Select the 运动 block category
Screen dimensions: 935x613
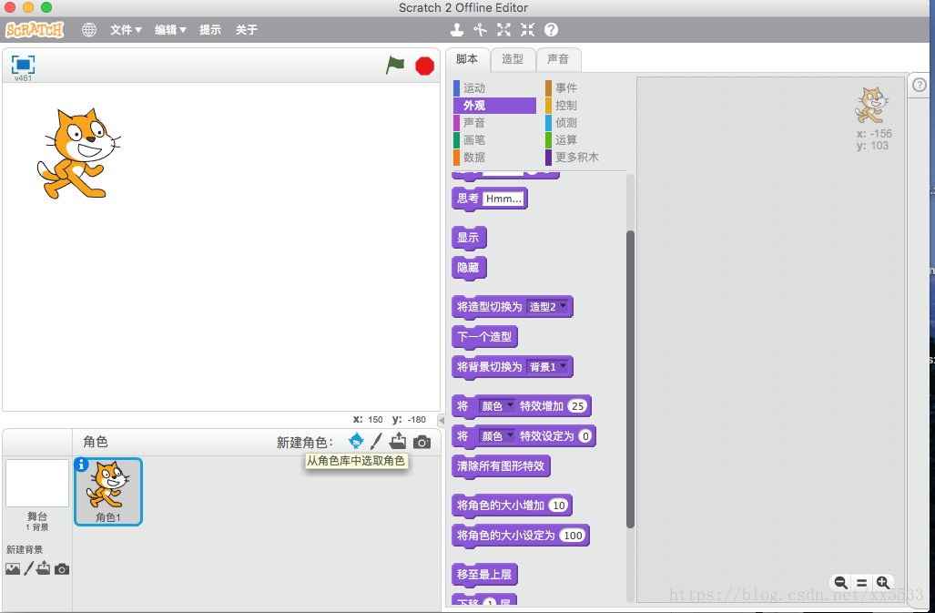494,88
